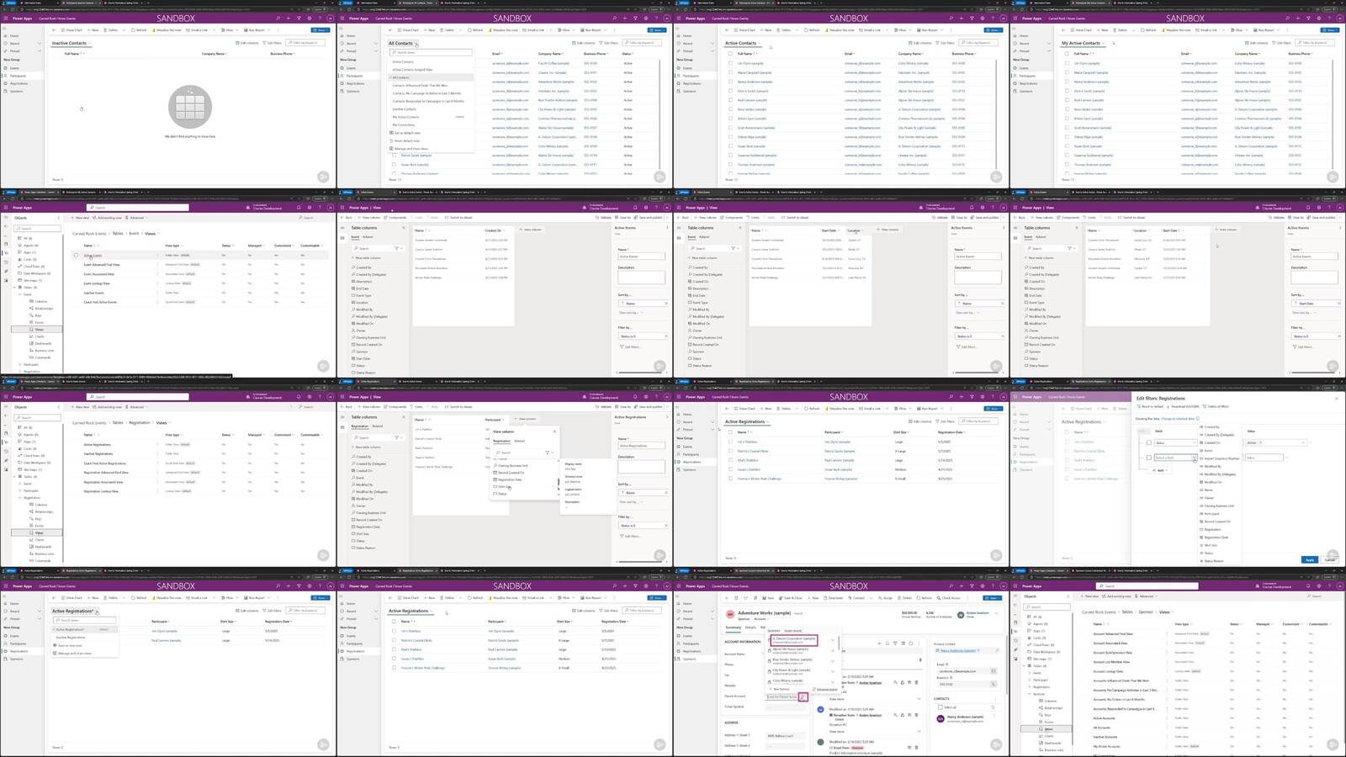Click the Check Access command icon
This screenshot has width=1346, height=757.
(939, 598)
